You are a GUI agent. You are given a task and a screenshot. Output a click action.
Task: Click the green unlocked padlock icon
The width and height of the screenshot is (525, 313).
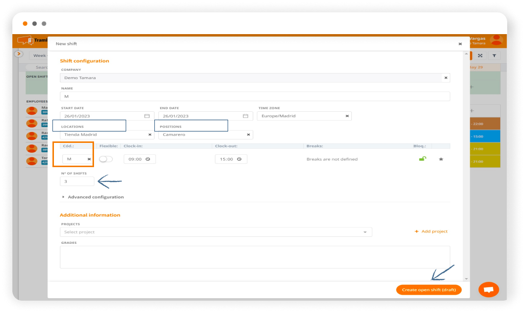[x=422, y=159]
